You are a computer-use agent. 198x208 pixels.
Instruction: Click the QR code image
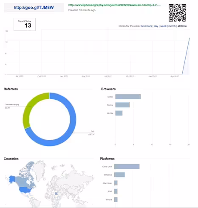[177, 13]
